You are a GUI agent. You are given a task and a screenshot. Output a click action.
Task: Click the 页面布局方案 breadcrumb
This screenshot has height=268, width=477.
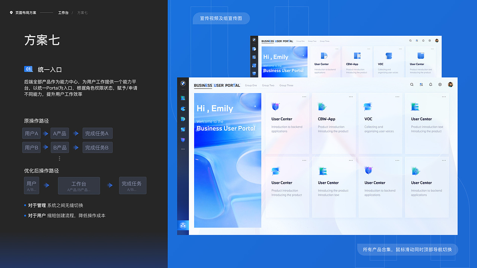click(x=26, y=13)
